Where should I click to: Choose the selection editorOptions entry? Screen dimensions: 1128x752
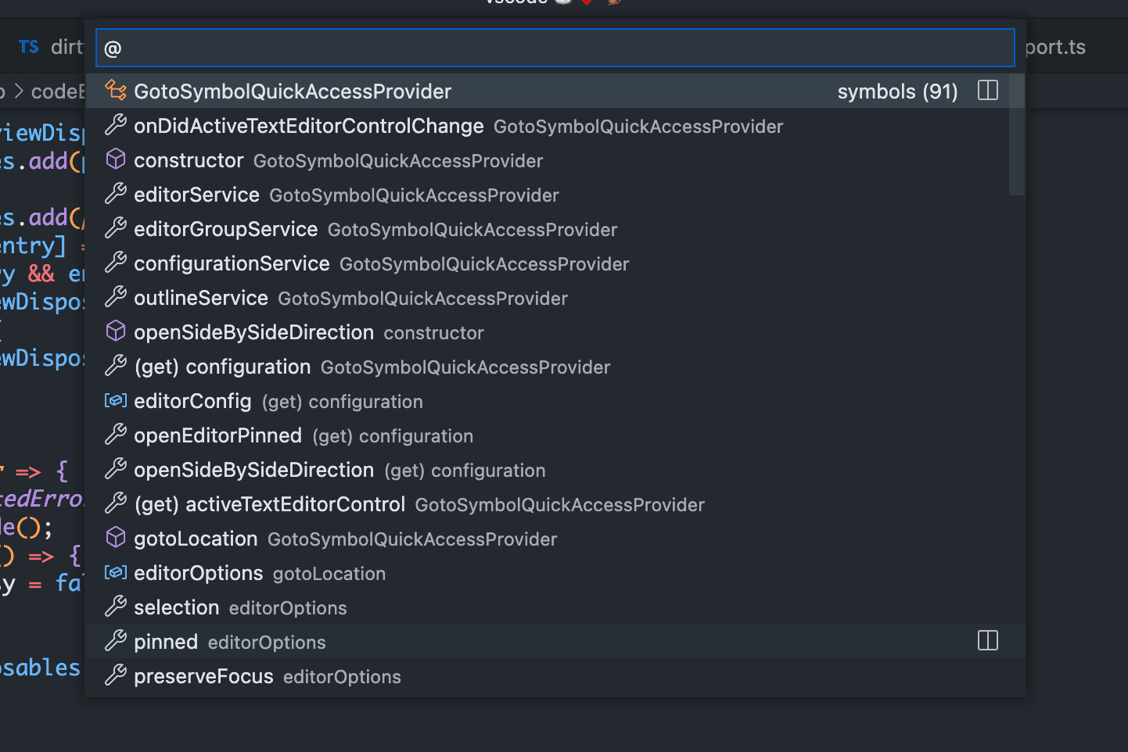click(x=177, y=607)
